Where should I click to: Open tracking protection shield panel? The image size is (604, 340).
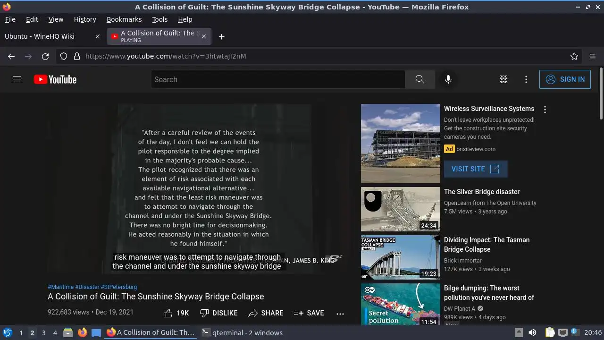coord(64,56)
